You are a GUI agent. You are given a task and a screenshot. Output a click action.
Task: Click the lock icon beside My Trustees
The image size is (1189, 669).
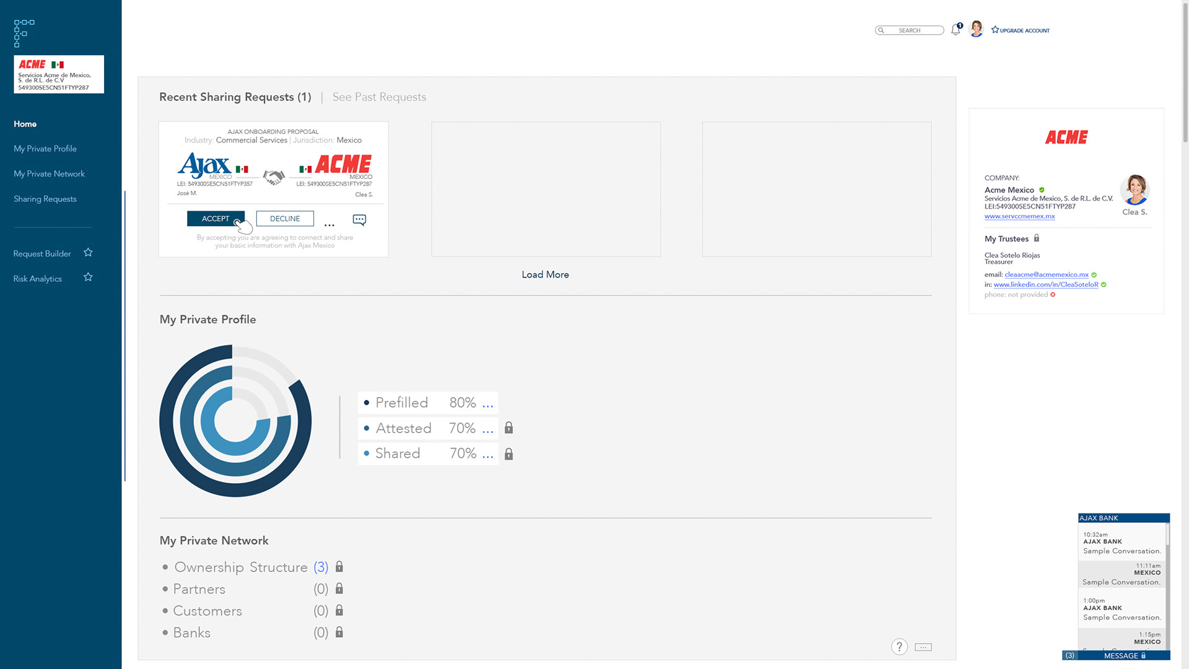1037,238
